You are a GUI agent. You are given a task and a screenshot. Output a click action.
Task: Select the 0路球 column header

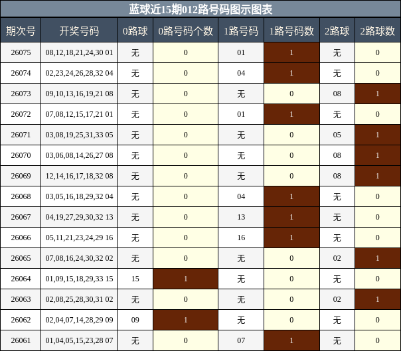coord(135,31)
